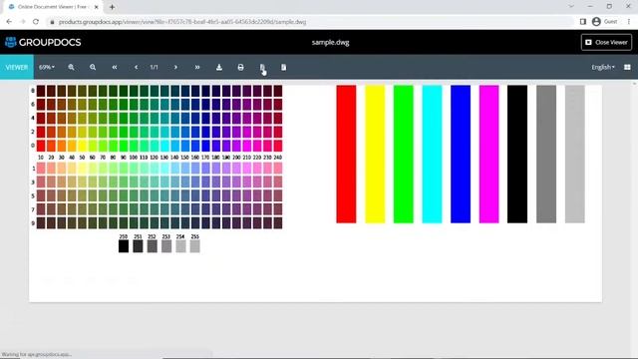This screenshot has height=359, width=638.
Task: Toggle the thumbnails grid icon
Action: [x=627, y=67]
